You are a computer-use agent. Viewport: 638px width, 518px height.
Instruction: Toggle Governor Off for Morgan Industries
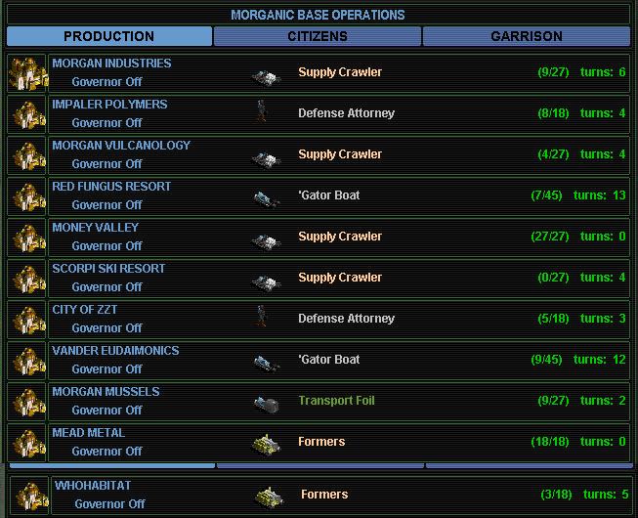[x=106, y=82]
